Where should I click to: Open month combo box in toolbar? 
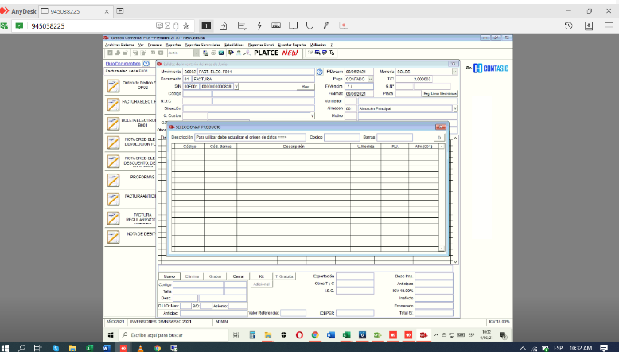click(183, 53)
